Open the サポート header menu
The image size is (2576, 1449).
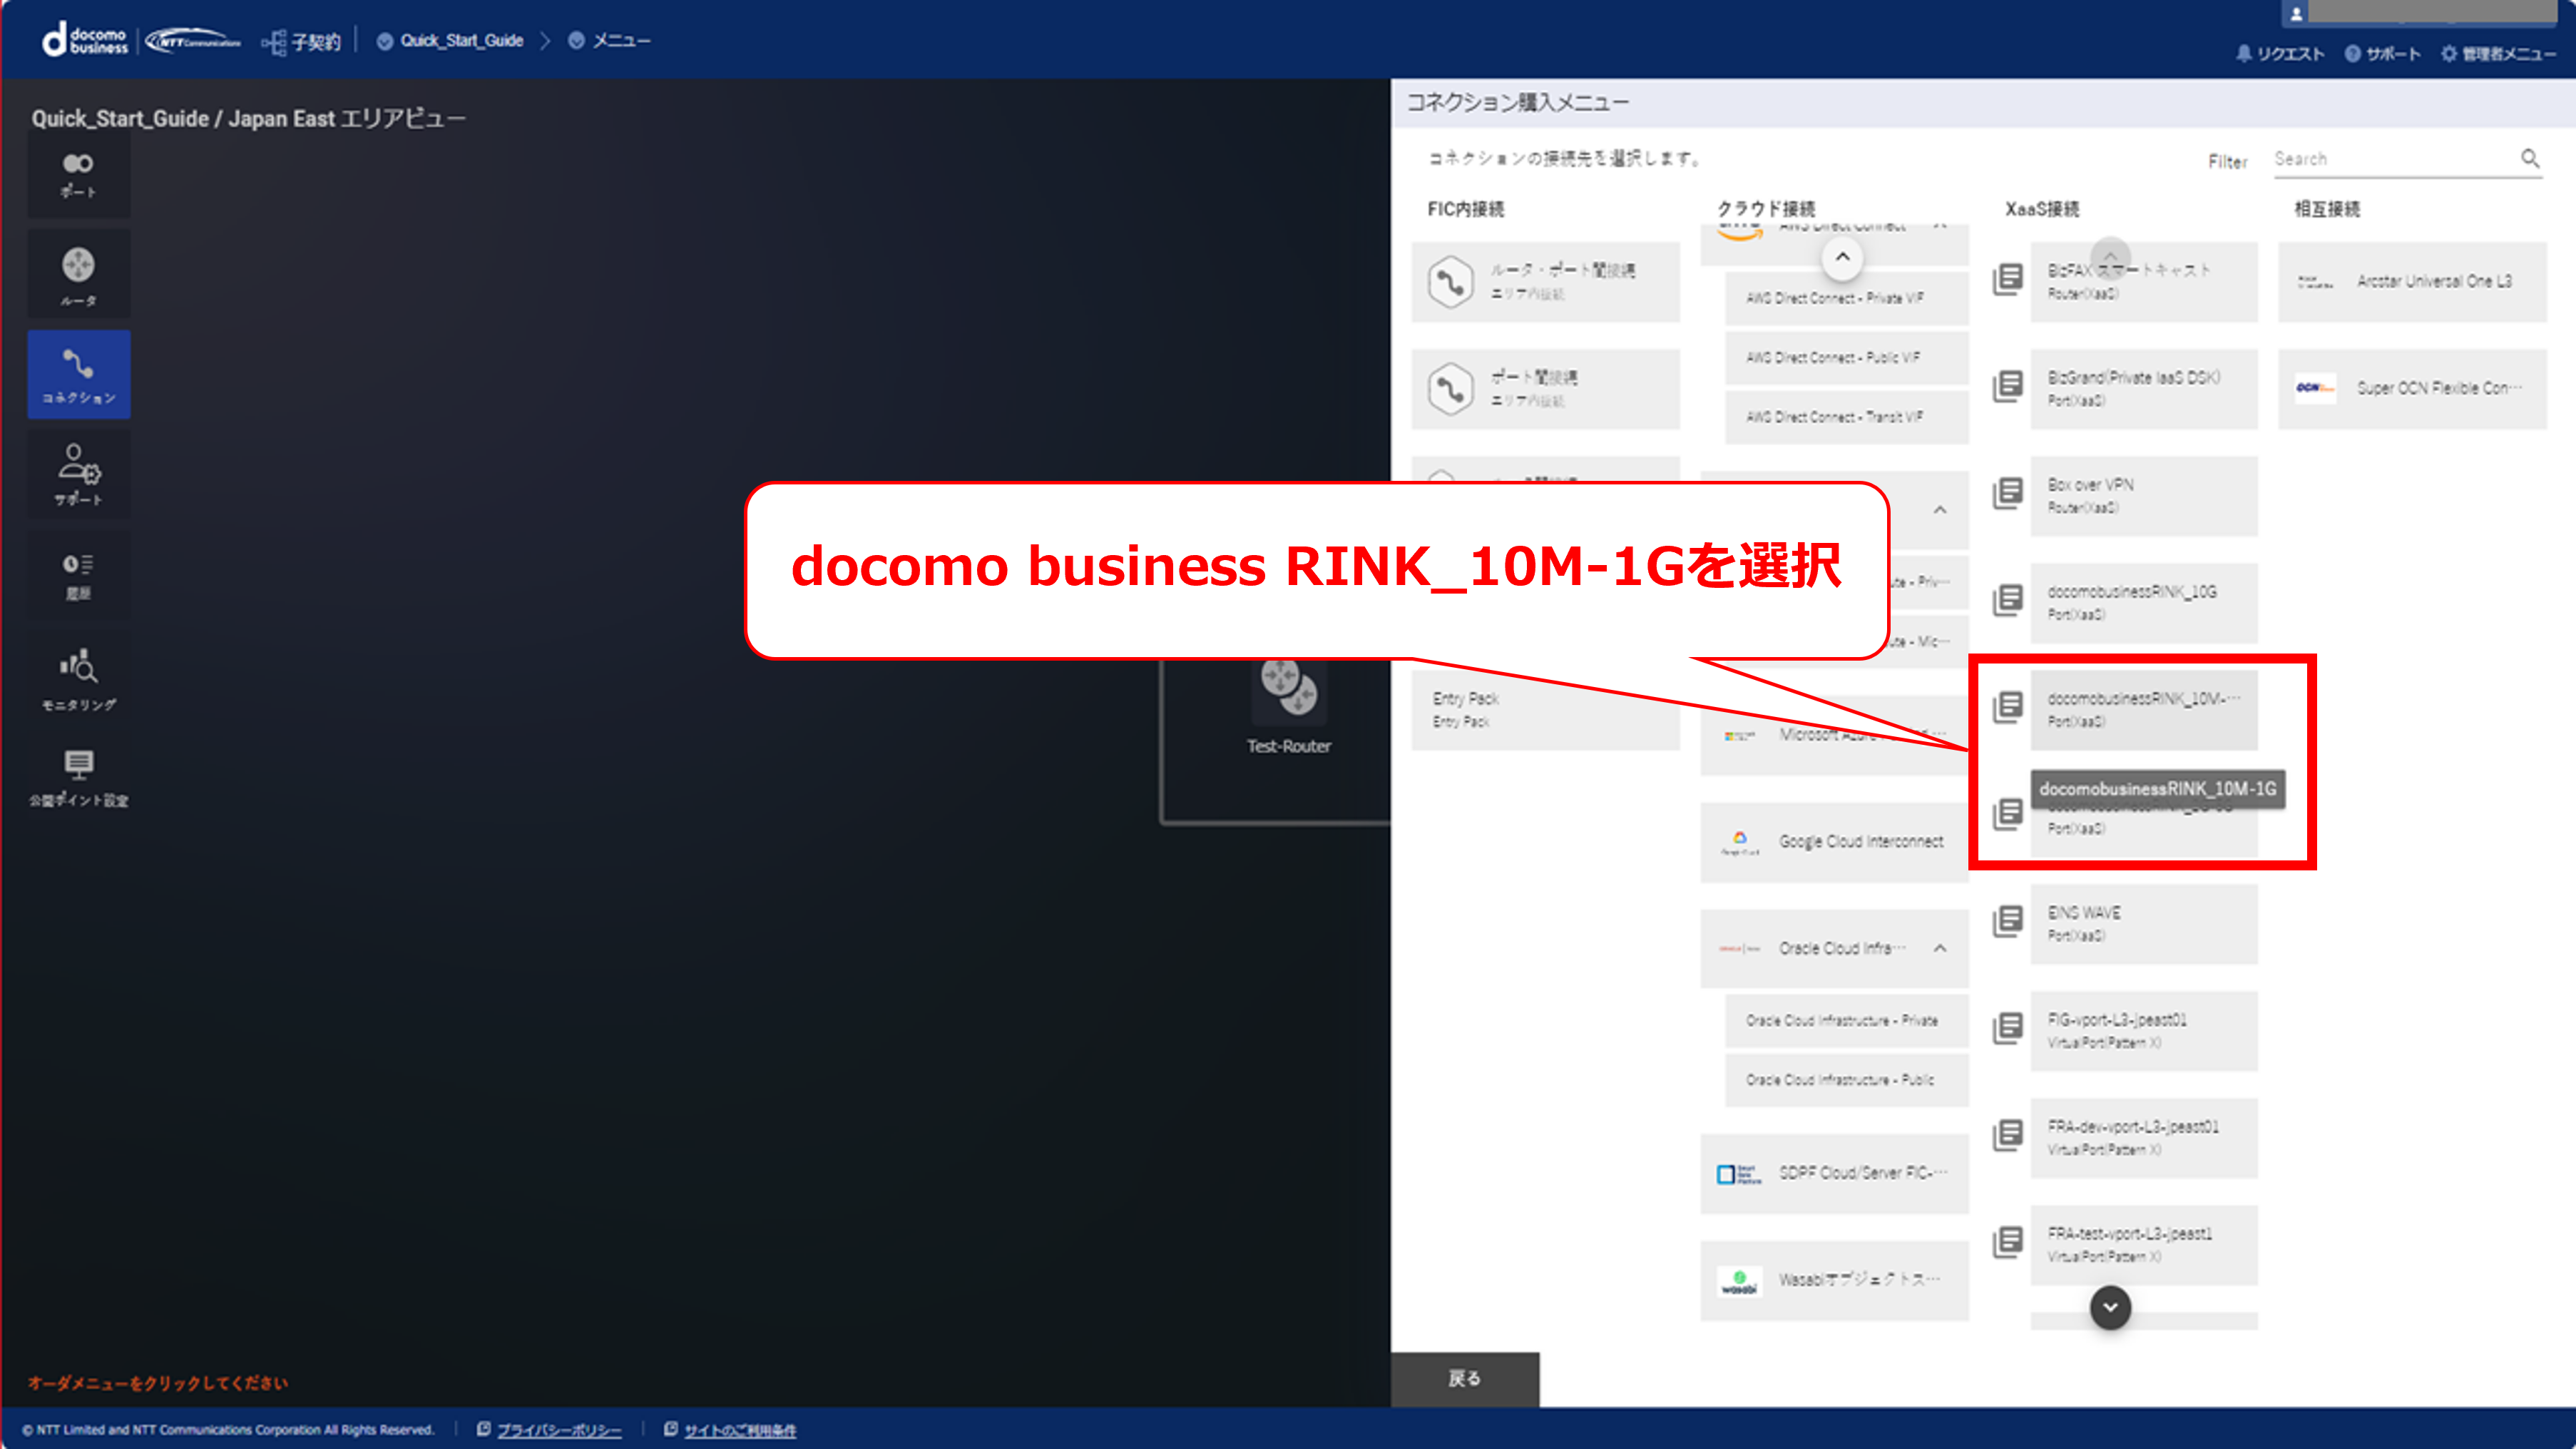[2382, 54]
